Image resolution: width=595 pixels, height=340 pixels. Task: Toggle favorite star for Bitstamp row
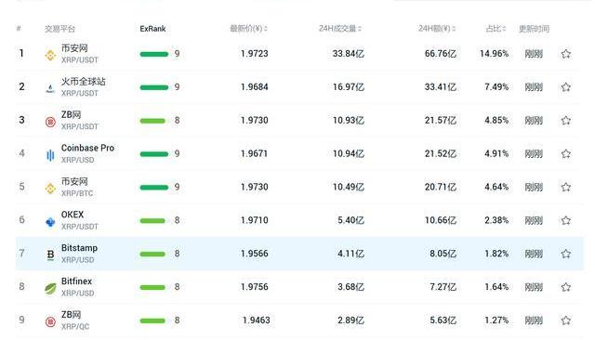click(566, 254)
